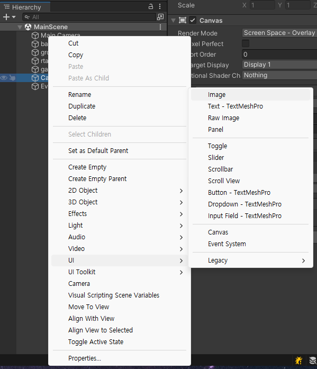Open the Render Mode dropdown

click(279, 33)
